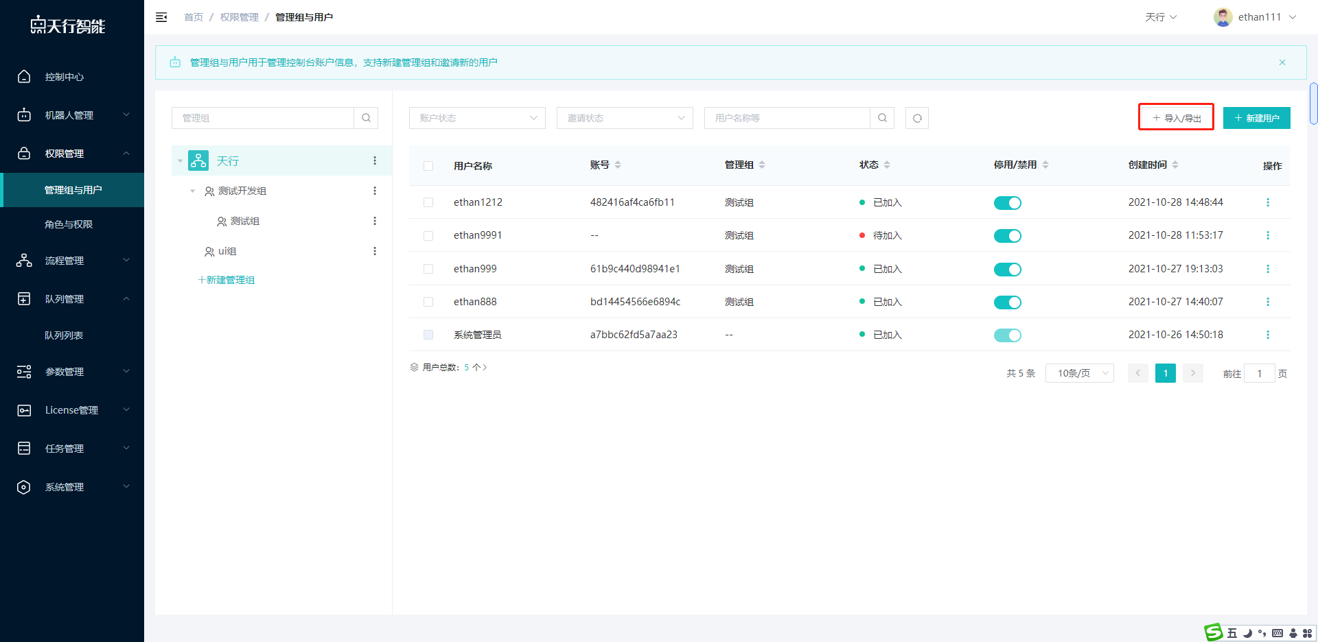This screenshot has height=642, width=1318.
Task: Click the 前往 page number input
Action: pos(1260,373)
